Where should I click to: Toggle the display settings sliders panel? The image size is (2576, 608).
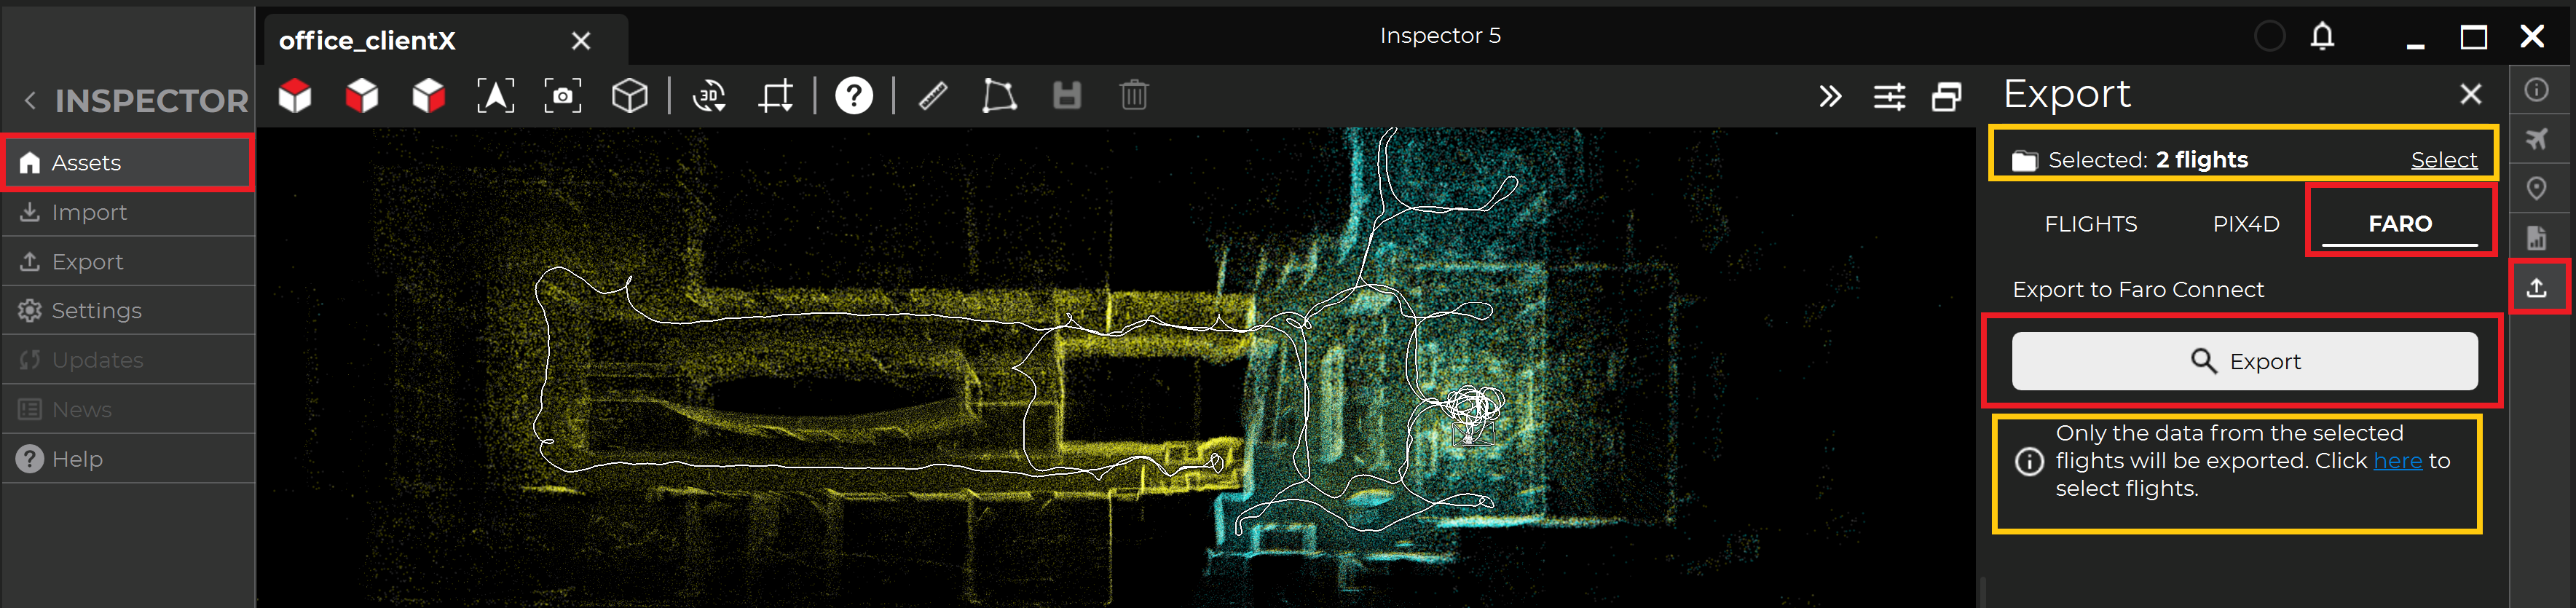[x=1889, y=97]
